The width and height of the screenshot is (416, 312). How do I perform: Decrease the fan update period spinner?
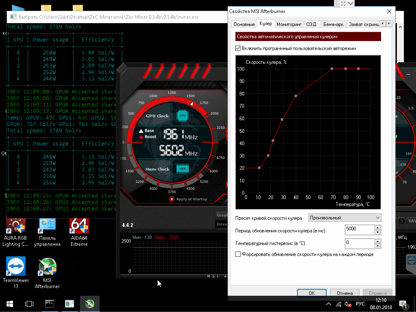click(378, 232)
